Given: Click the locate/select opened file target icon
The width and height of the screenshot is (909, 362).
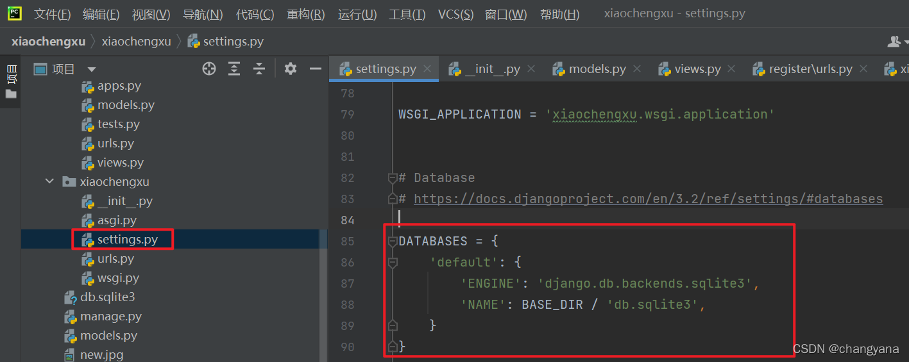Looking at the screenshot, I should tap(209, 69).
